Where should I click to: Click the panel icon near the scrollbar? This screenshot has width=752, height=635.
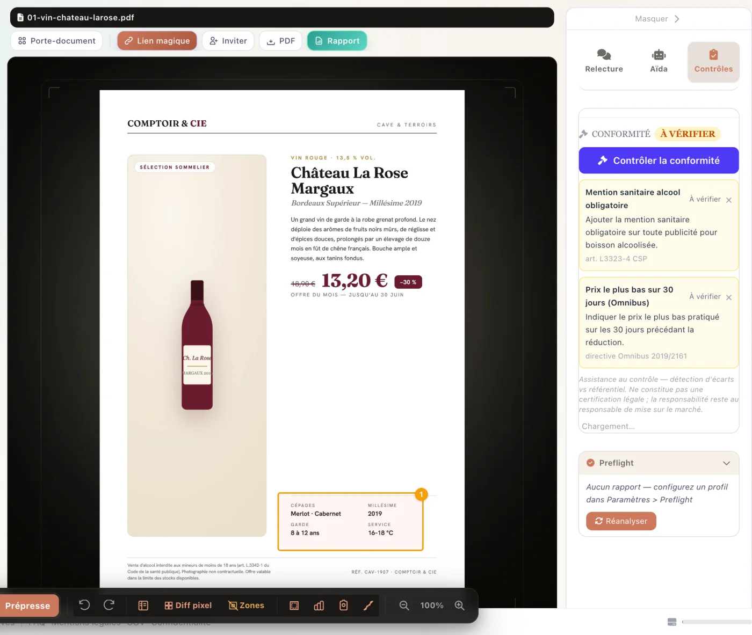(x=672, y=622)
